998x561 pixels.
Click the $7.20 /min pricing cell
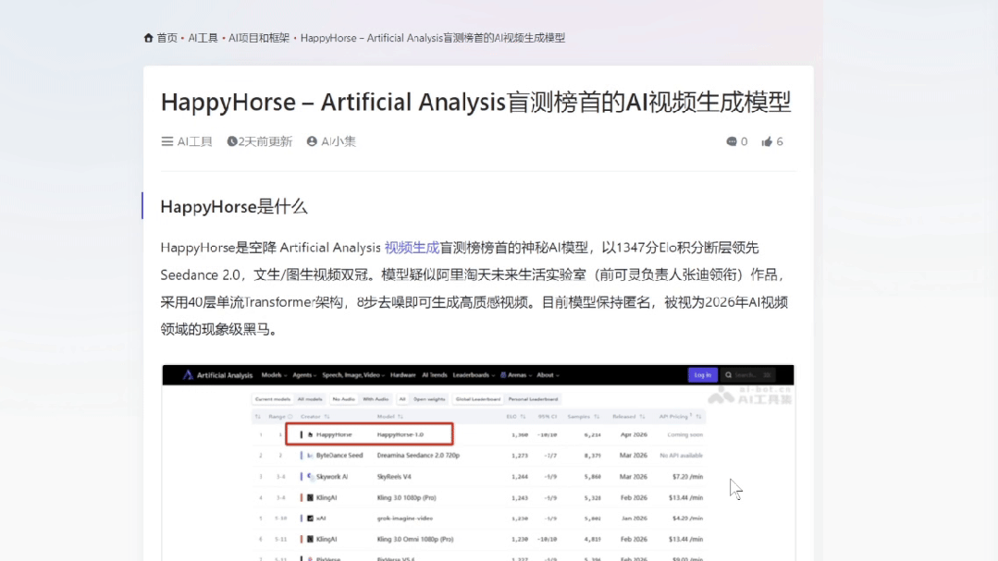[x=687, y=476]
